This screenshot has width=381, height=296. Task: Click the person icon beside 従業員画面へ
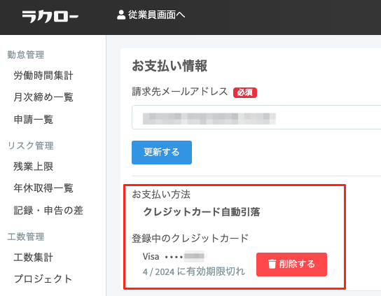[x=120, y=15]
